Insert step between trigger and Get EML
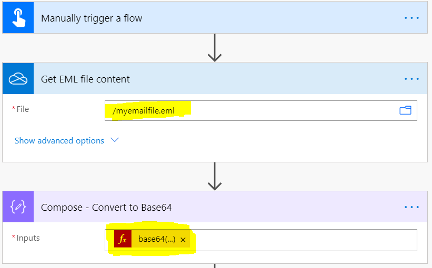 coord(214,48)
